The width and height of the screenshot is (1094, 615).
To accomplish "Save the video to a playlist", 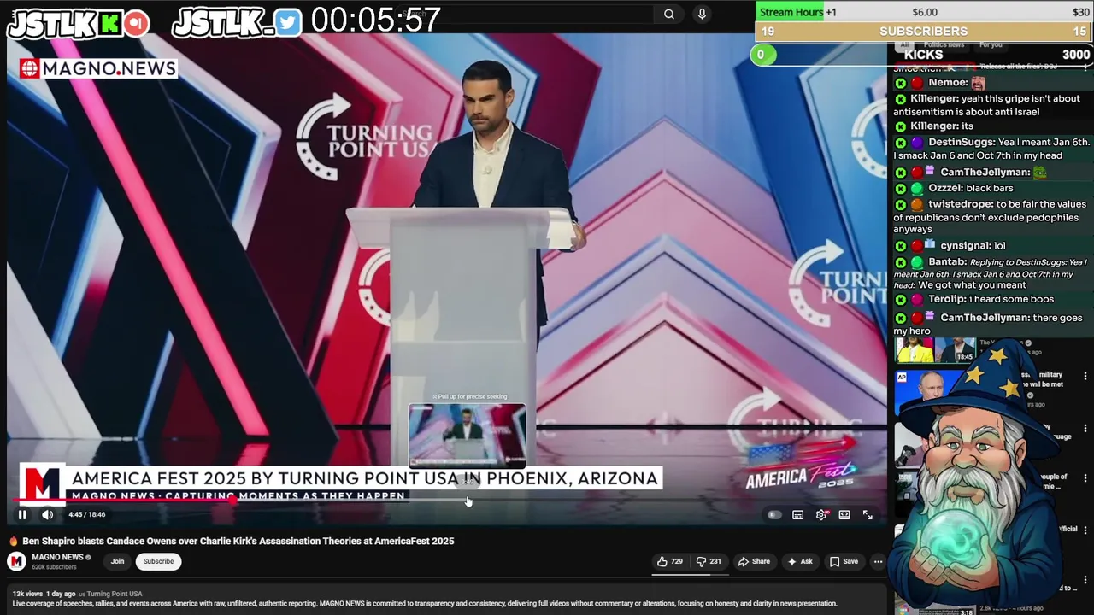I will (844, 561).
